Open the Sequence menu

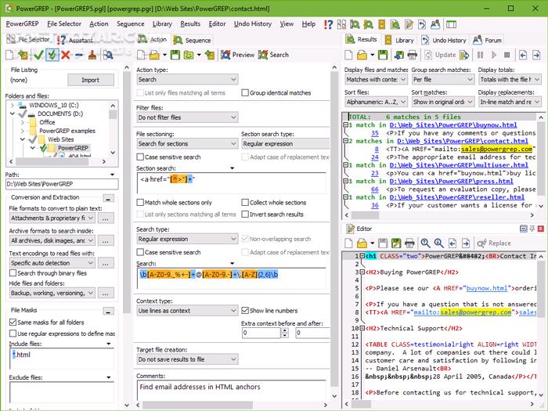click(131, 23)
